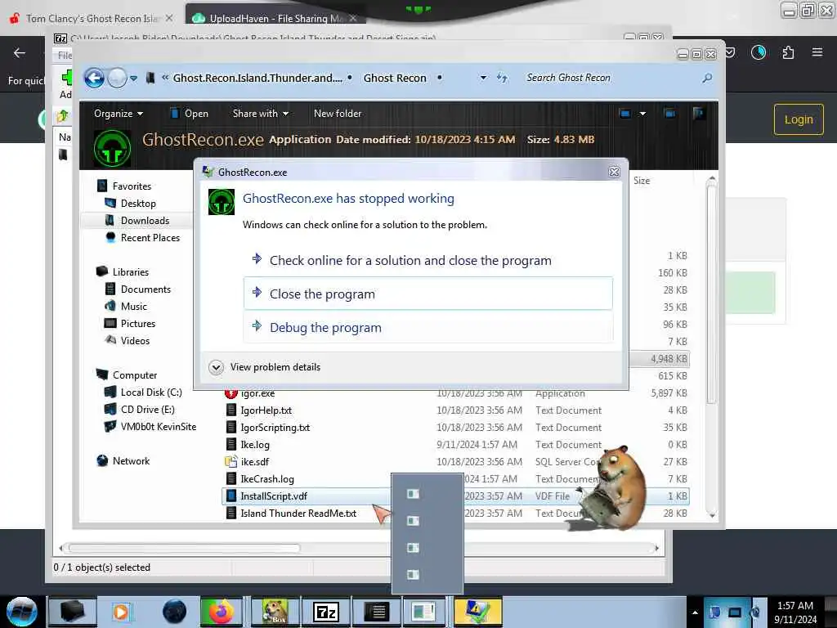The image size is (837, 628).
Task: Click the Explorer help icon
Action: coord(698,113)
